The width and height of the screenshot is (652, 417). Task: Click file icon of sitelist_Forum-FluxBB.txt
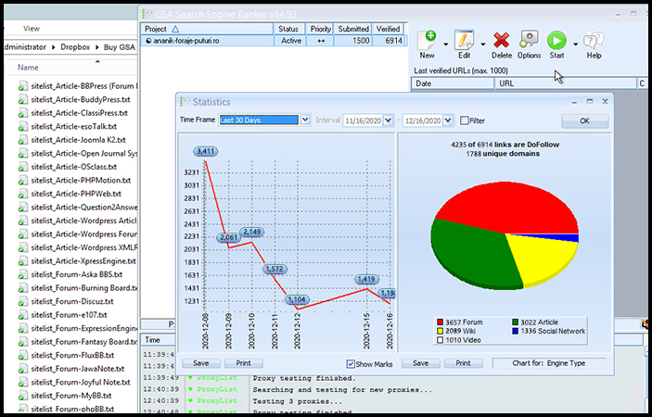pyautogui.click(x=22, y=356)
